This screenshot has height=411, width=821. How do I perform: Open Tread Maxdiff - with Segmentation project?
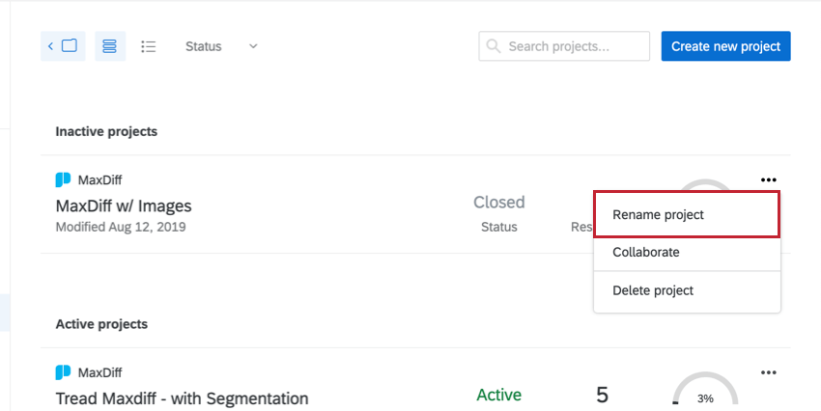[182, 398]
